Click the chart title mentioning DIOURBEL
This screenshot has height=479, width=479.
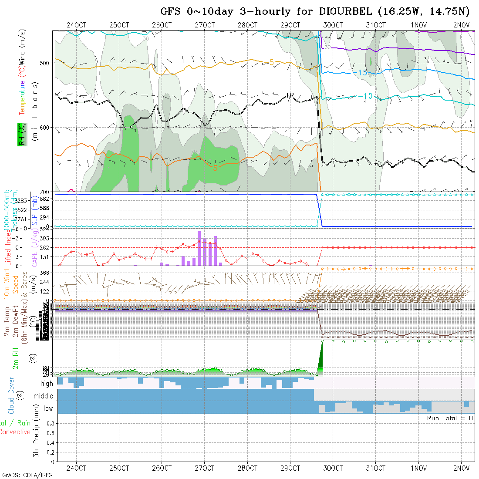point(315,12)
